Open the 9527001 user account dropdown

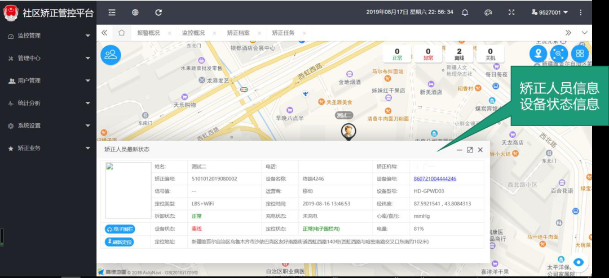(x=550, y=12)
